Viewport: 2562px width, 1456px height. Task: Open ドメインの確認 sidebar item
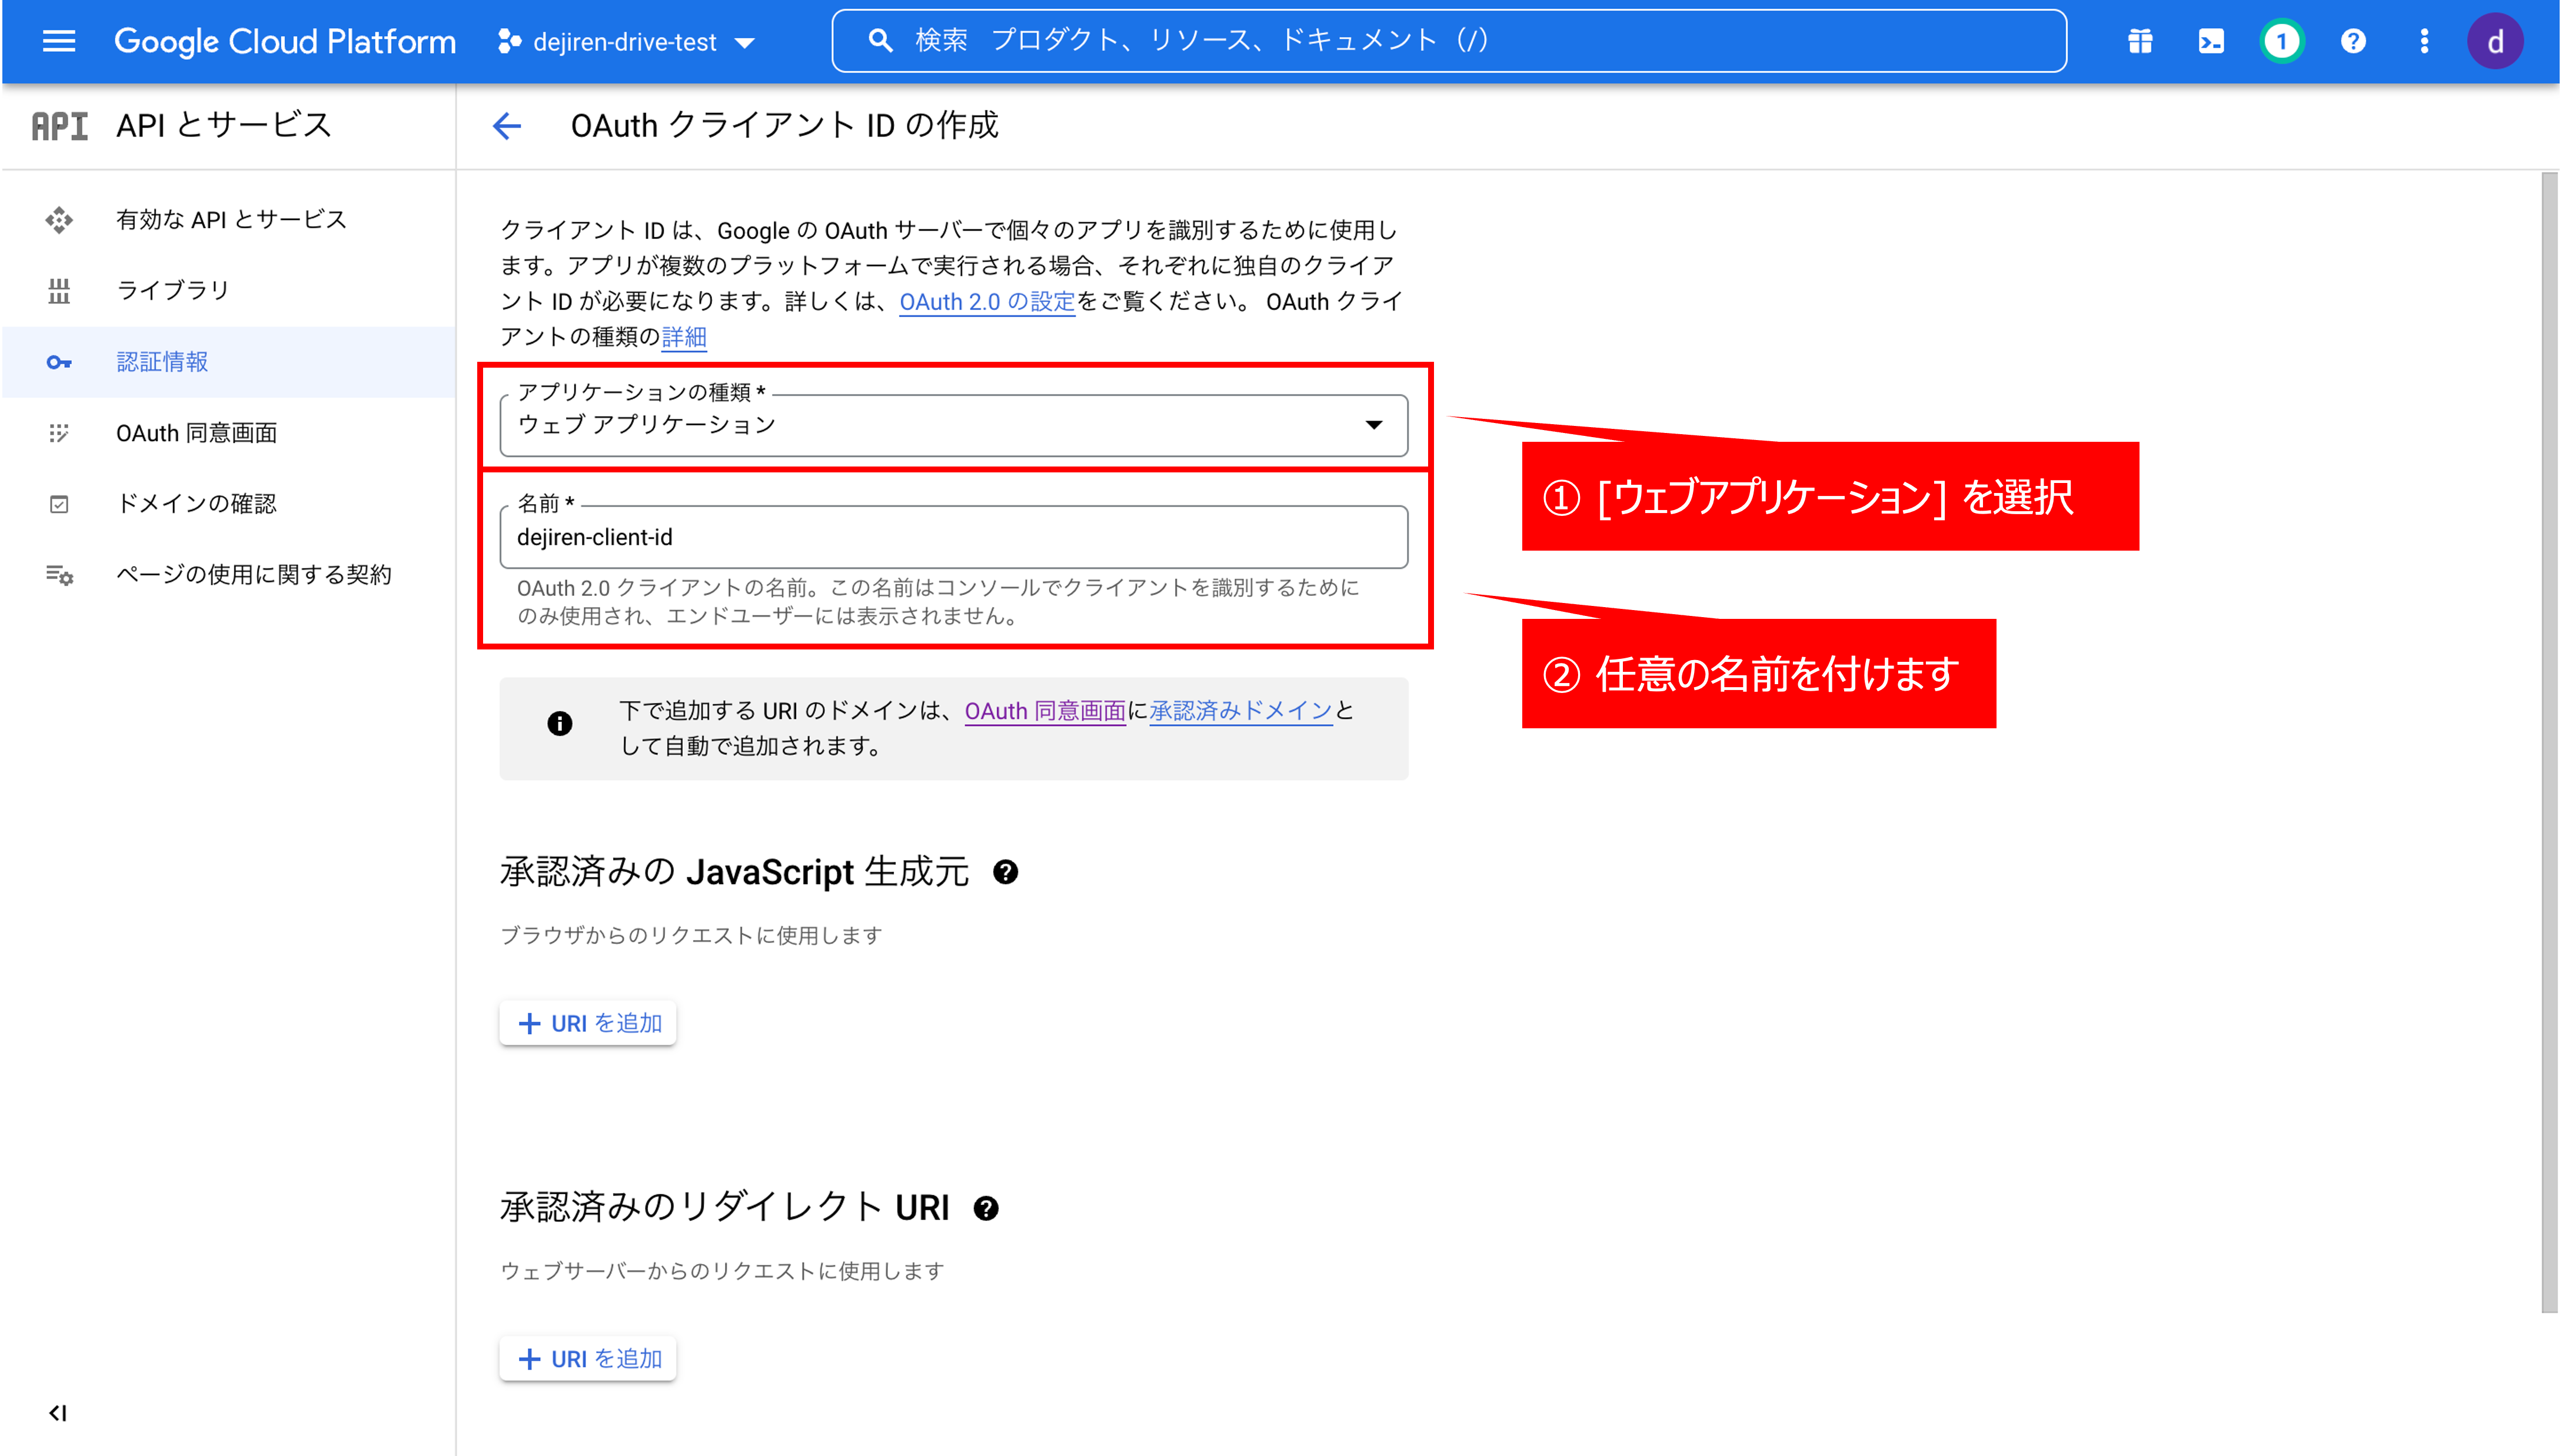click(x=229, y=503)
